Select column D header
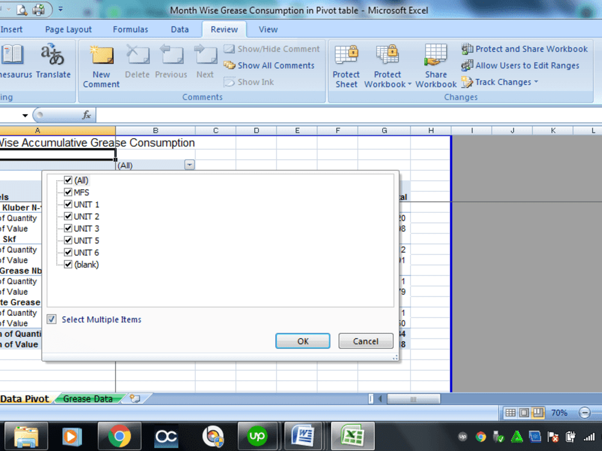The width and height of the screenshot is (602, 451). click(256, 130)
